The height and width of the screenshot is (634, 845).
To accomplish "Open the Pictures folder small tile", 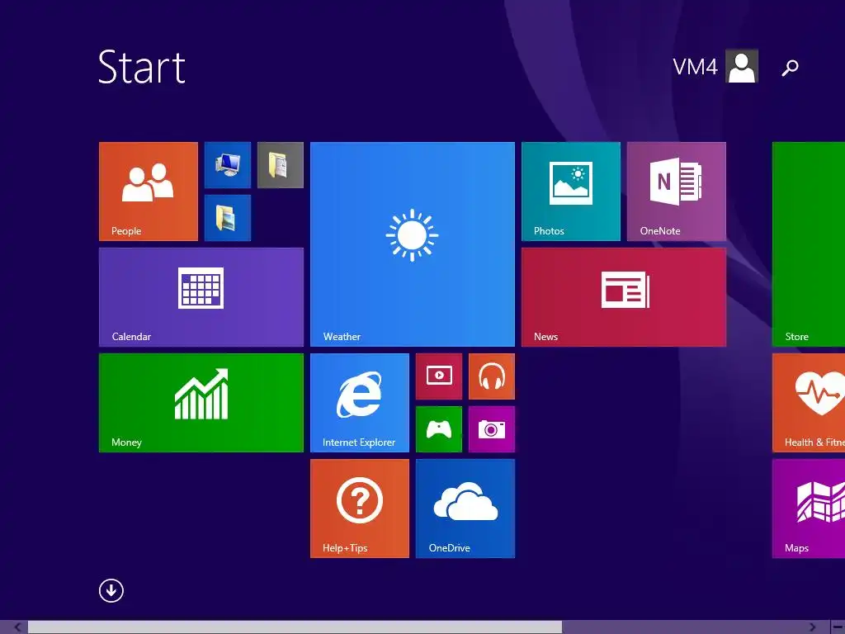I will coord(228,218).
